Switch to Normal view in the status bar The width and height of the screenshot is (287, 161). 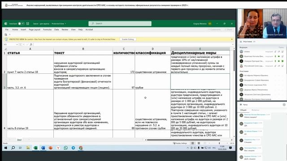point(192,143)
